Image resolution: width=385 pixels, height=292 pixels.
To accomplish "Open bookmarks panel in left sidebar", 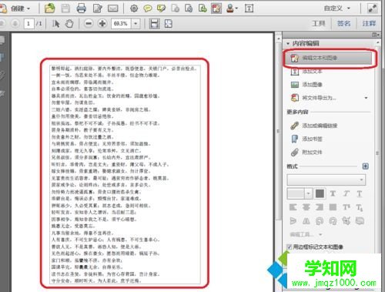I will pyautogui.click(x=3, y=57).
